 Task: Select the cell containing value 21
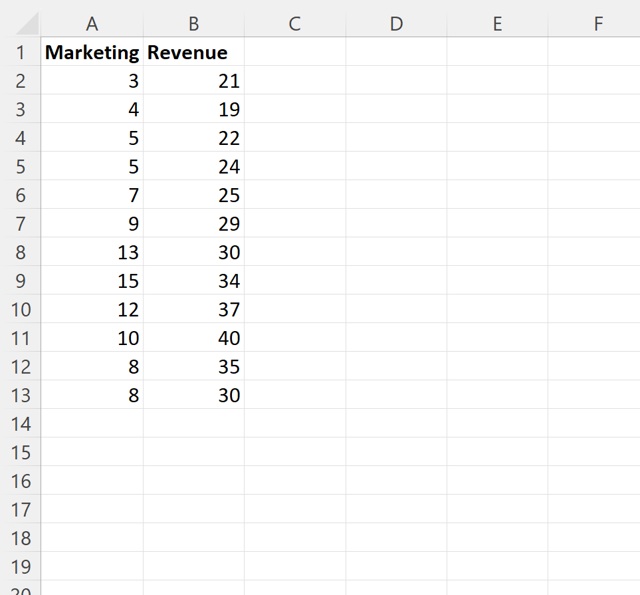click(193, 80)
